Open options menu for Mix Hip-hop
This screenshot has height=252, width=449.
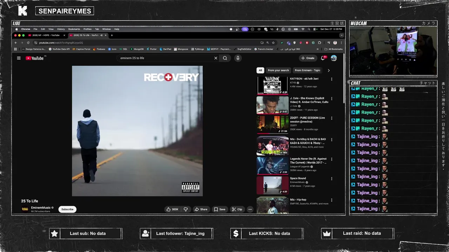(x=331, y=200)
